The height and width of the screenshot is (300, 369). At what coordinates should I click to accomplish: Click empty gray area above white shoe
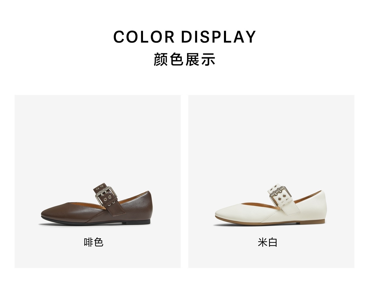271,138
